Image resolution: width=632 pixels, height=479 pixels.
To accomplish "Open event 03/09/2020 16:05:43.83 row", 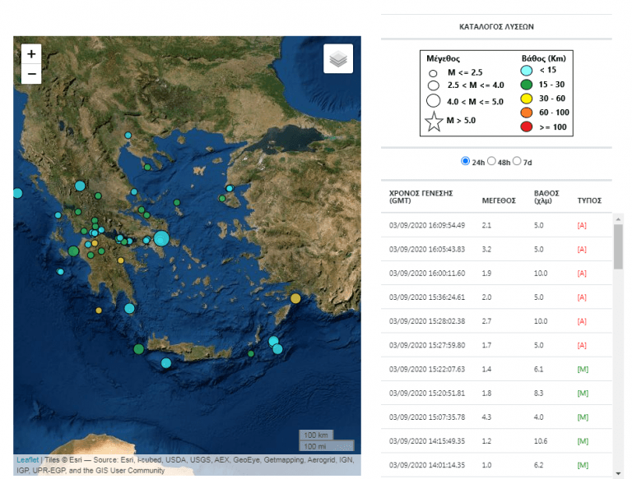I will pyautogui.click(x=496, y=249).
